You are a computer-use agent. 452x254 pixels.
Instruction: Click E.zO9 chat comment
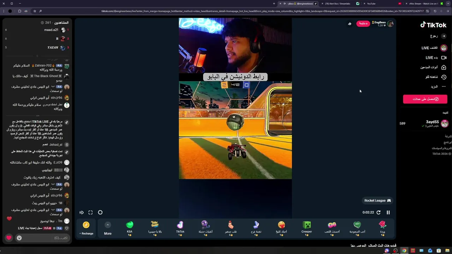pyautogui.click(x=40, y=163)
